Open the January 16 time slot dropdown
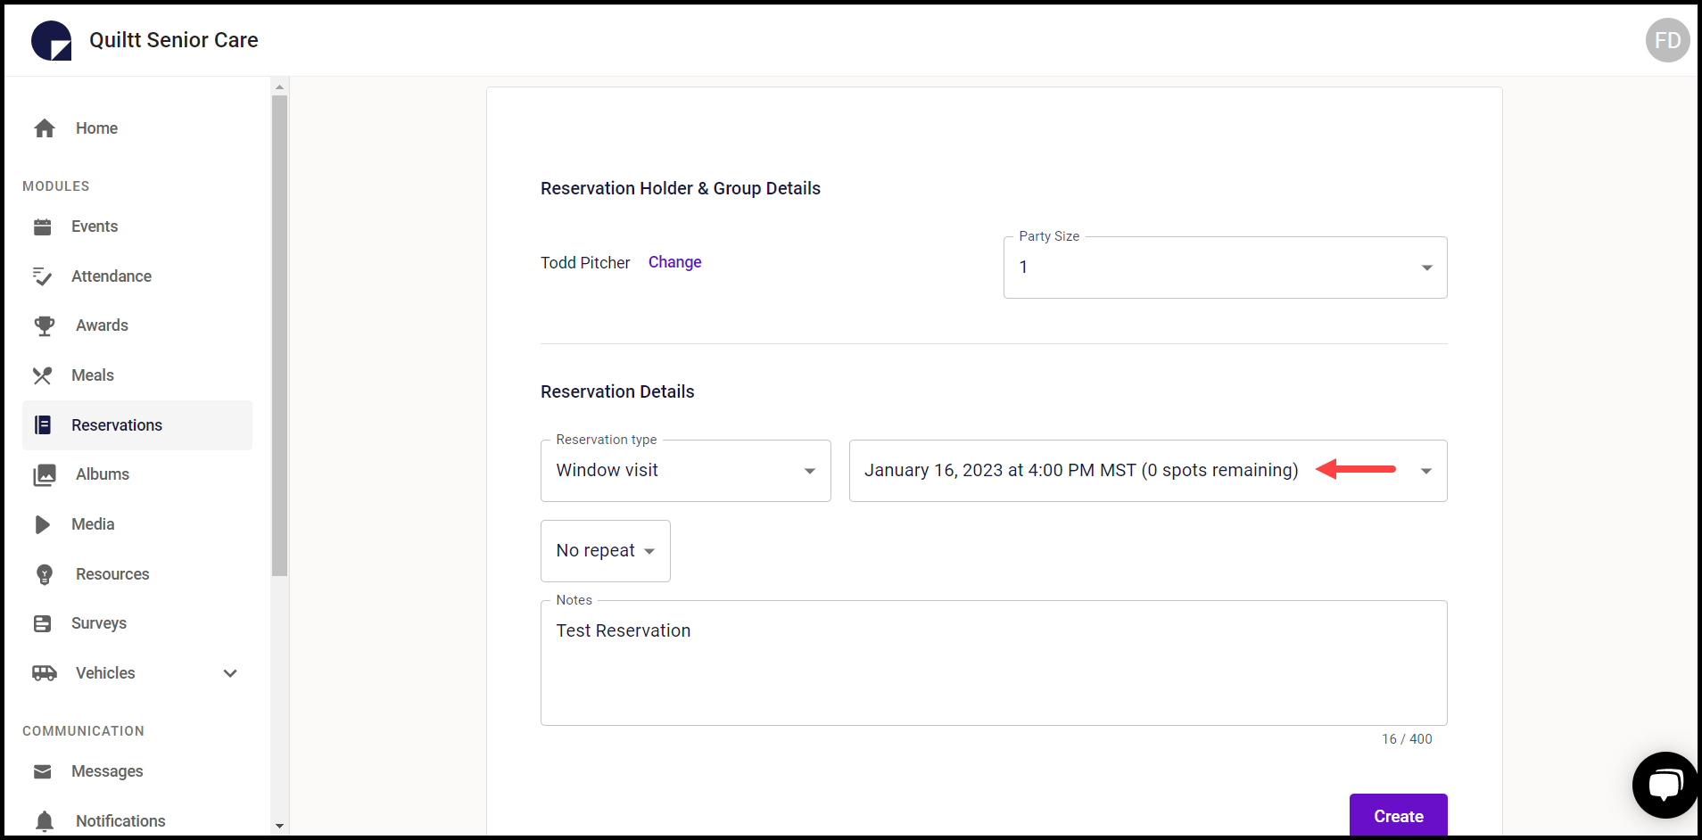 coord(1147,471)
